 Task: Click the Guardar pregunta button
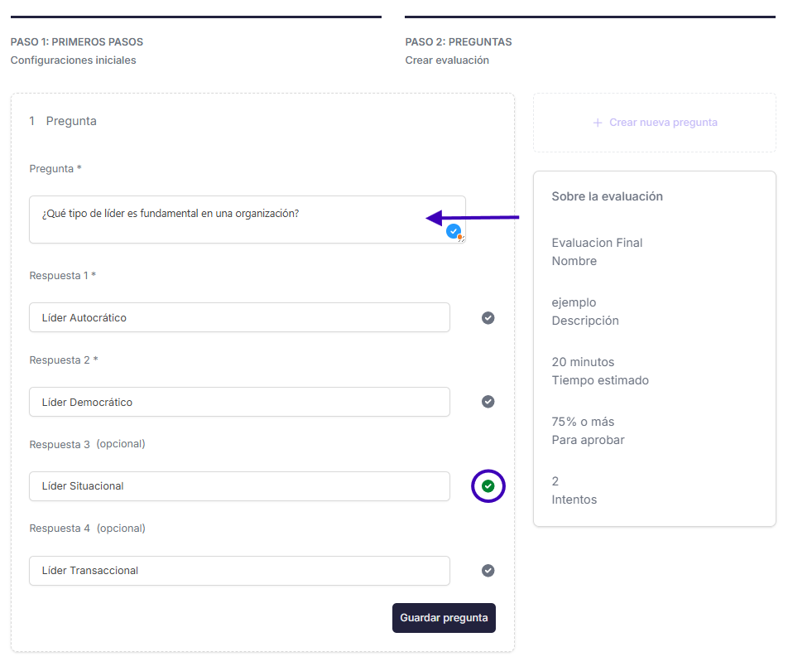444,618
